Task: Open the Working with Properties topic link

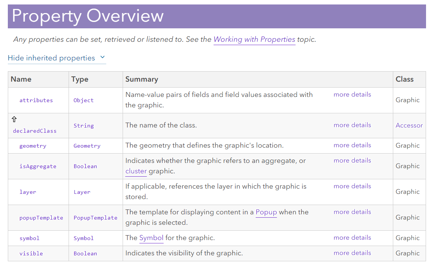Action: pyautogui.click(x=254, y=40)
